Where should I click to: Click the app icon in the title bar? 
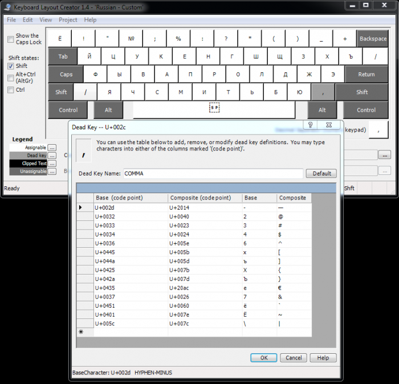tap(7, 7)
